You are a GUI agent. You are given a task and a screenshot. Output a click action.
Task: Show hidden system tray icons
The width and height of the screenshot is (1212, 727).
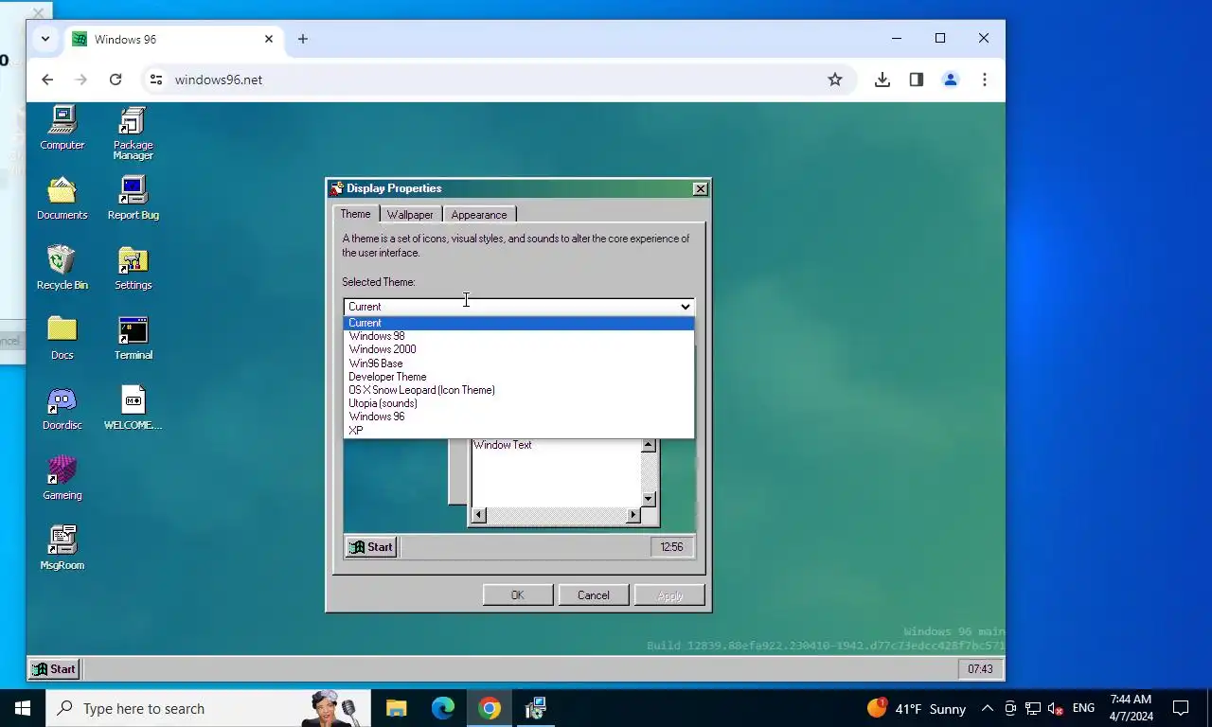987,708
